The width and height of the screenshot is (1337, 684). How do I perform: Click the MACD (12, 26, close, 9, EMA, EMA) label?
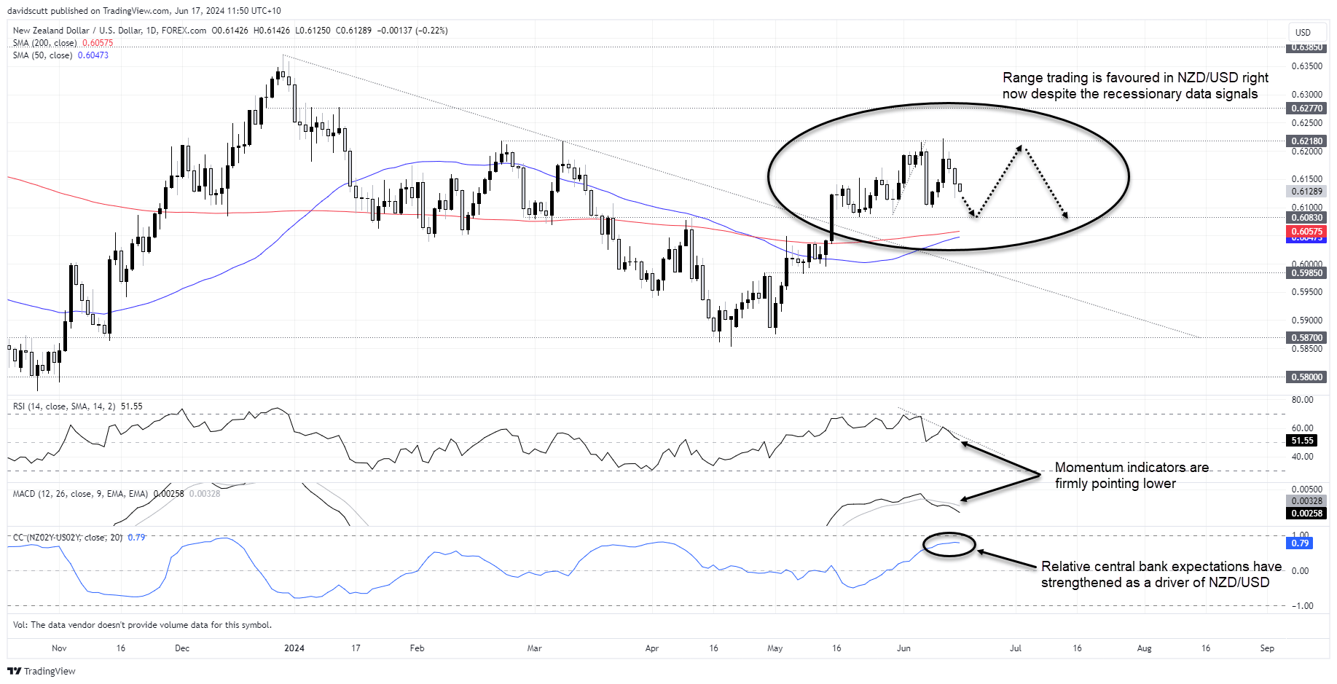point(80,494)
